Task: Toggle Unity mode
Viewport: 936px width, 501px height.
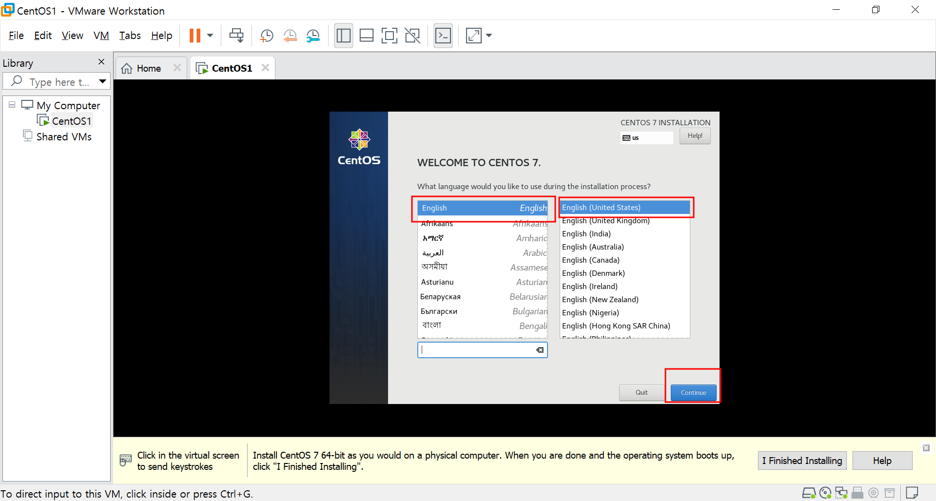Action: (413, 35)
